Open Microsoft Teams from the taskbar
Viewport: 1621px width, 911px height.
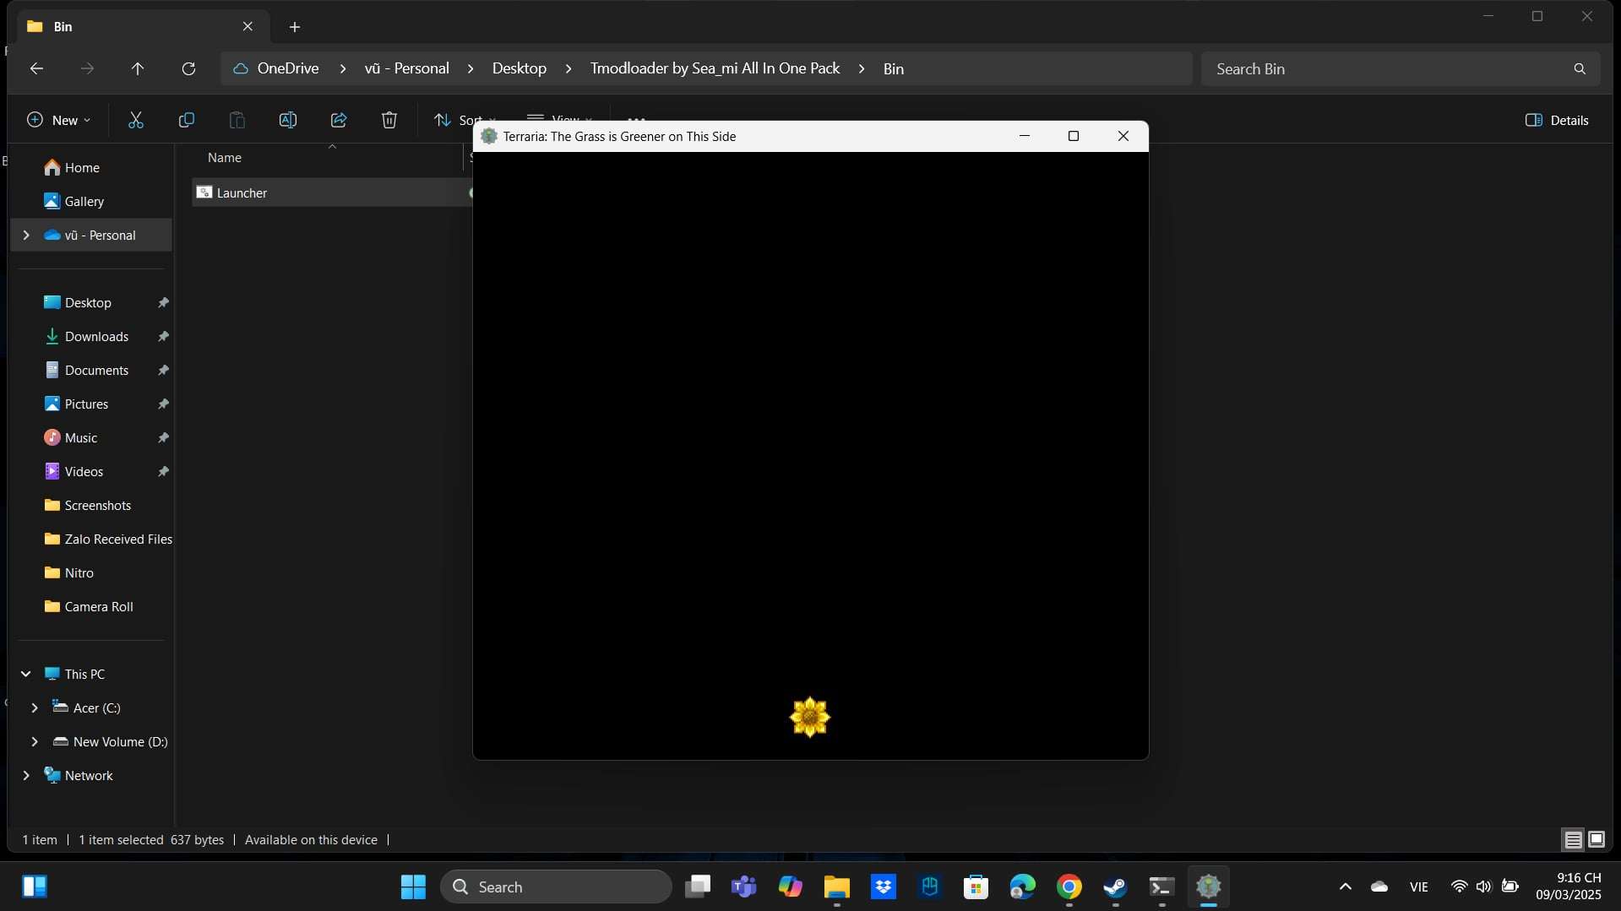coord(743,887)
